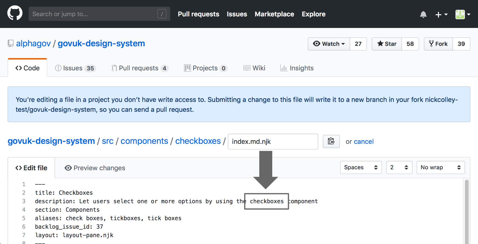Click the fork icon next to Fork
The image size is (478, 244).
[x=431, y=44]
